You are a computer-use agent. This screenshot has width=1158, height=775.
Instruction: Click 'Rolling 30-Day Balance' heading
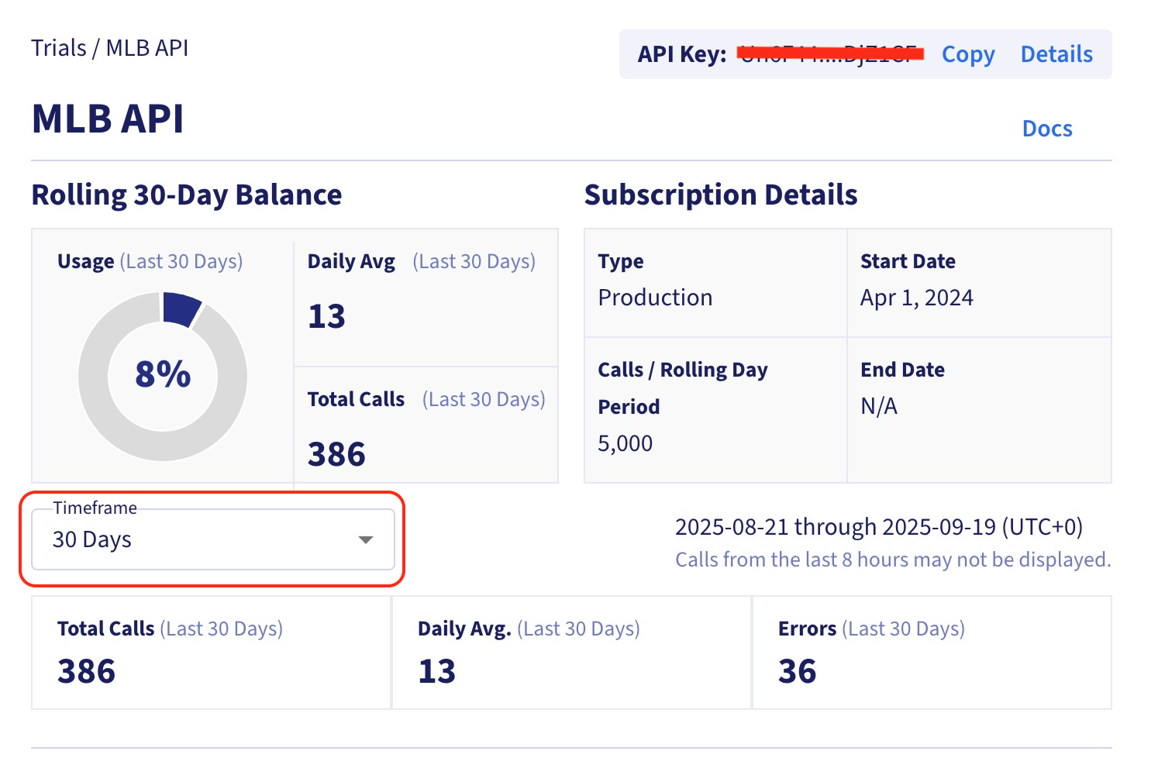[187, 195]
